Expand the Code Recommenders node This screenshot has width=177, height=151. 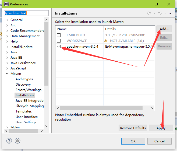click(x=7, y=31)
